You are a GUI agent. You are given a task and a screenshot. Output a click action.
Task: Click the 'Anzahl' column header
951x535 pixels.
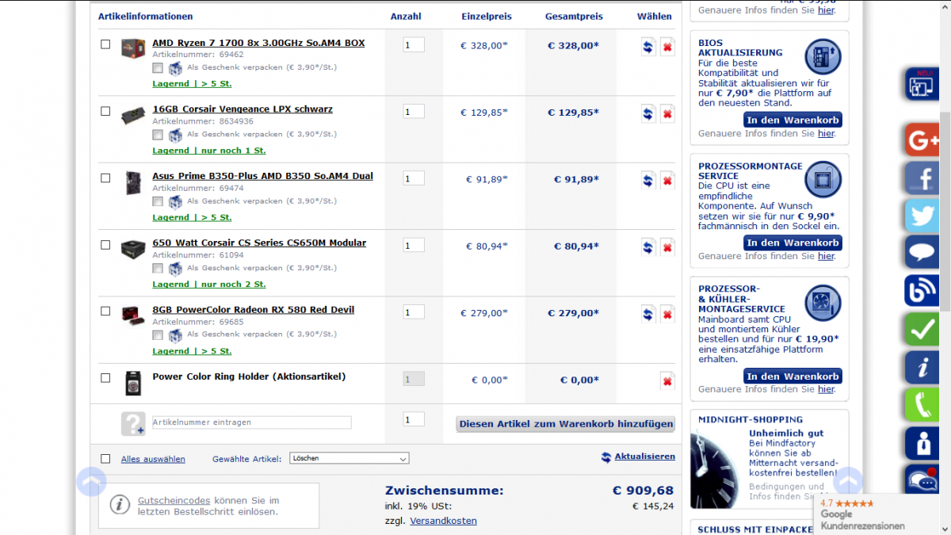coord(406,16)
